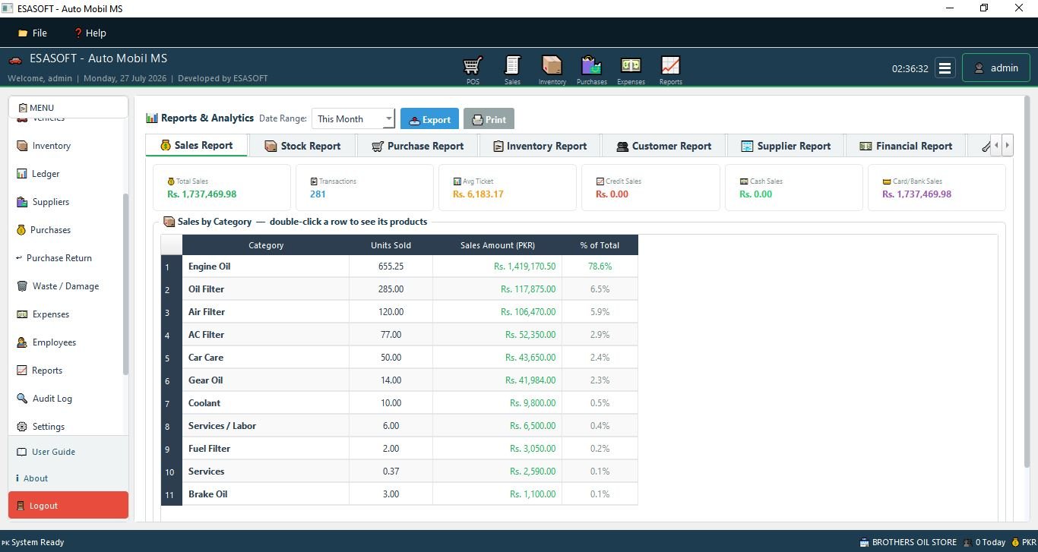Sort by Sales Amount (PKR) column header

coord(498,245)
